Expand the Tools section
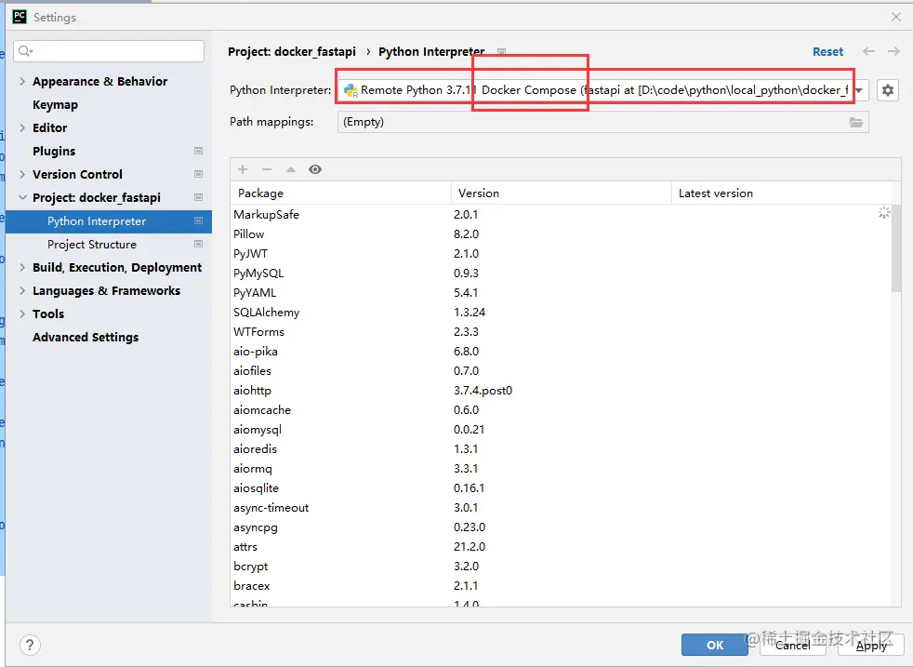 click(x=22, y=314)
